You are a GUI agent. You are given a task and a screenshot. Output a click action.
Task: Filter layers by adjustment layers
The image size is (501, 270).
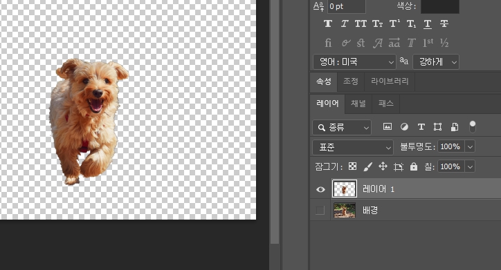point(404,127)
